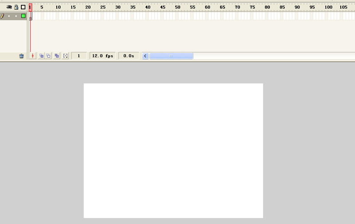
Task: Click the green layer outline color square
Action: coord(24,16)
